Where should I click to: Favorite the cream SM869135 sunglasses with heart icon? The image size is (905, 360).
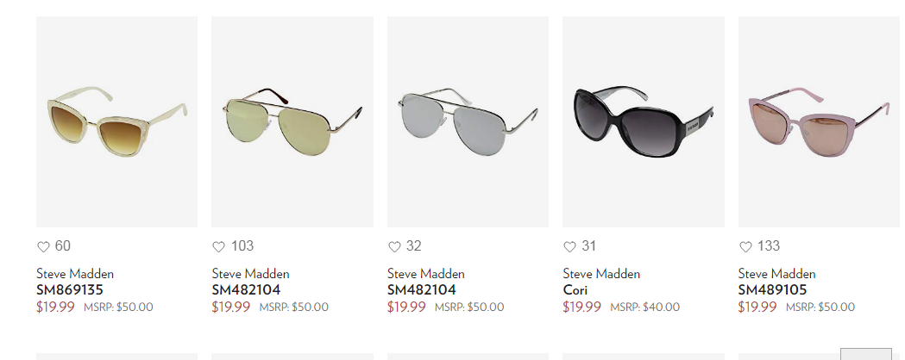pyautogui.click(x=43, y=247)
